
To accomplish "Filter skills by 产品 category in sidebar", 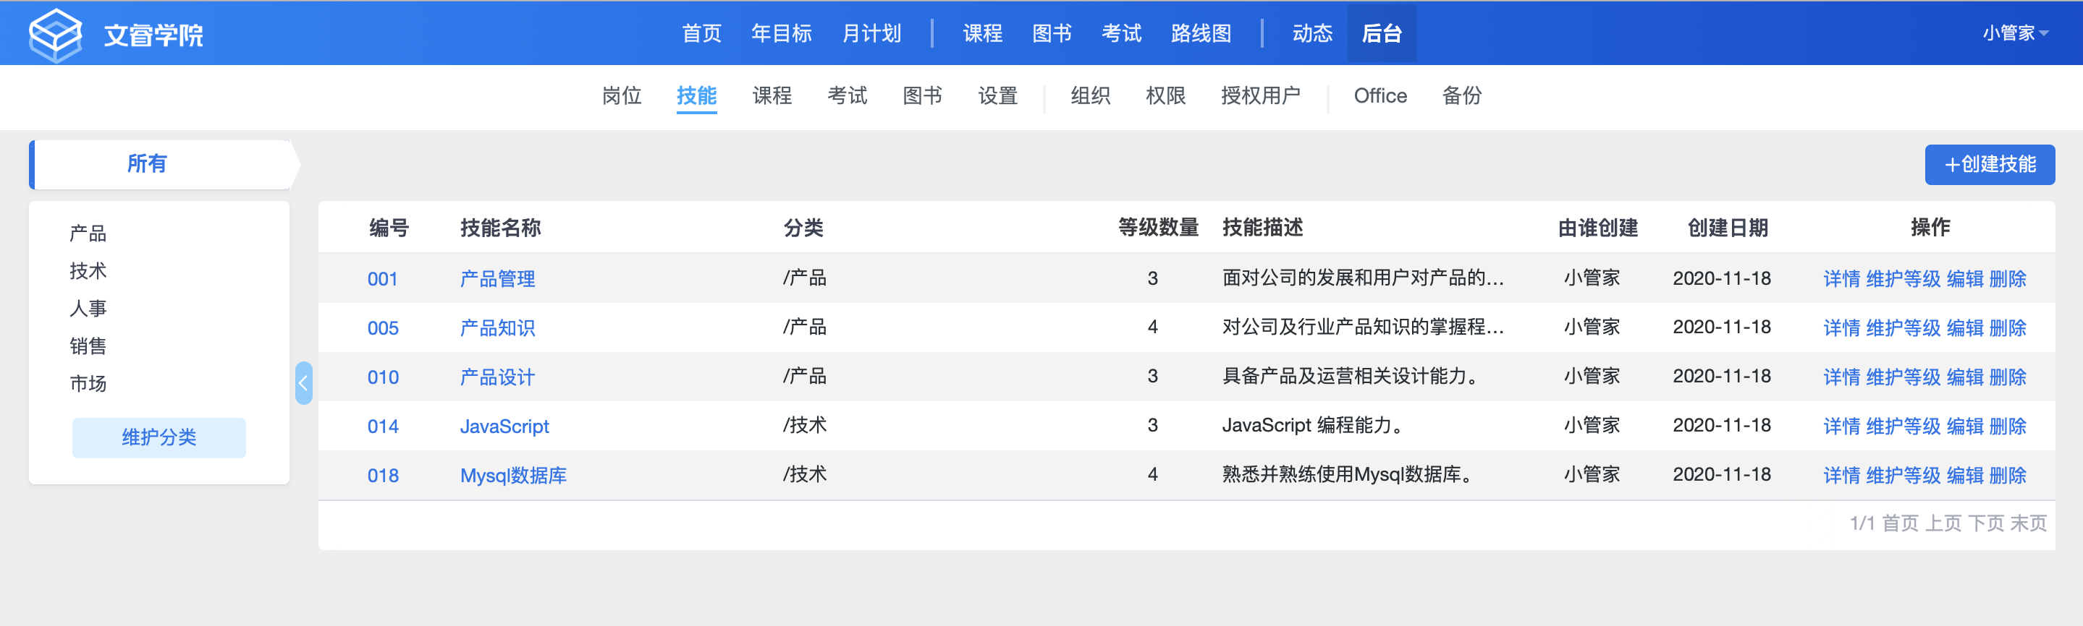I will [88, 233].
